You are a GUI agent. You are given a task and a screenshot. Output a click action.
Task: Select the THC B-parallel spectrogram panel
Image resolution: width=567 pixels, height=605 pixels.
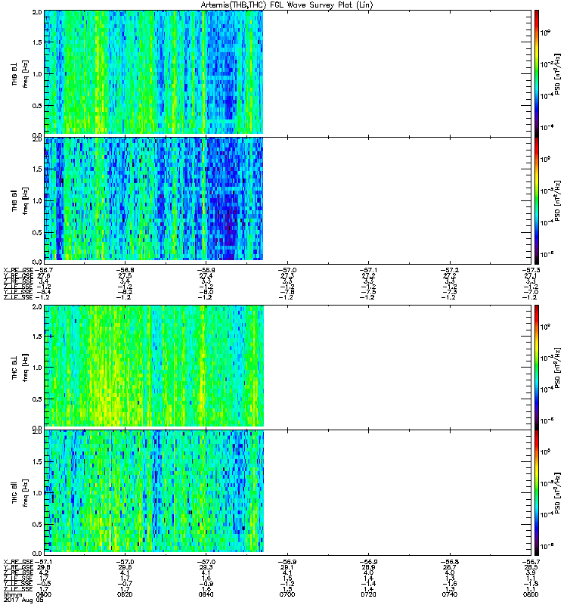point(288,493)
